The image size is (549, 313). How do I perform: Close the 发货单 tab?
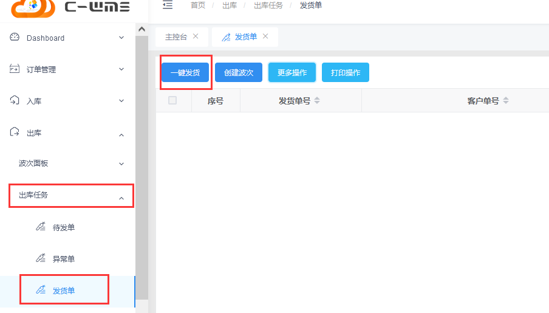coord(265,36)
